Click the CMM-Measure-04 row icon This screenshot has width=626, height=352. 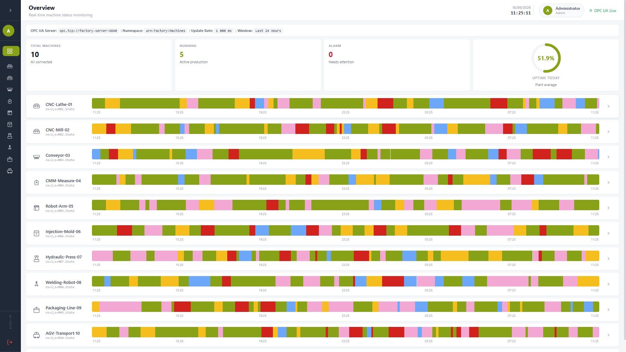click(37, 183)
